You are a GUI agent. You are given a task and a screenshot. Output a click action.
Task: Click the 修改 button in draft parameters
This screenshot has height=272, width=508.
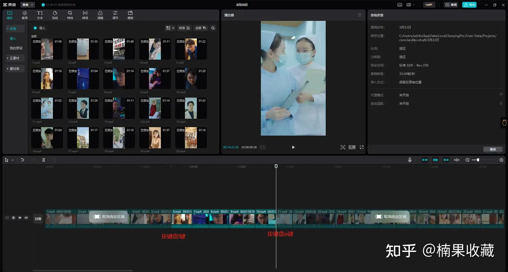click(493, 149)
